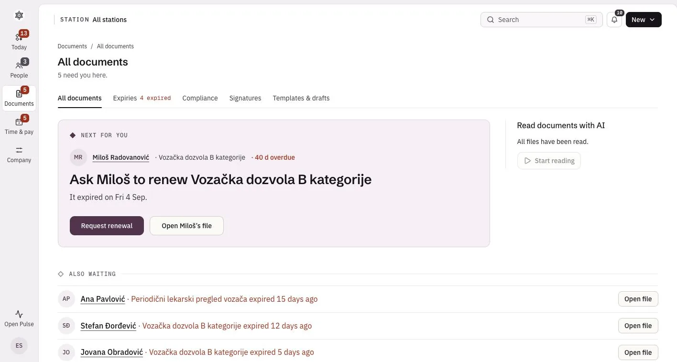Click the '40 d overdue' text
The height and width of the screenshot is (362, 677).
point(275,157)
